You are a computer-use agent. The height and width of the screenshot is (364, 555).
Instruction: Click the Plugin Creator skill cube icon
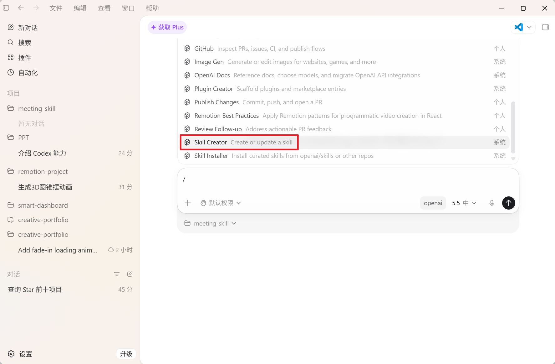(x=187, y=89)
